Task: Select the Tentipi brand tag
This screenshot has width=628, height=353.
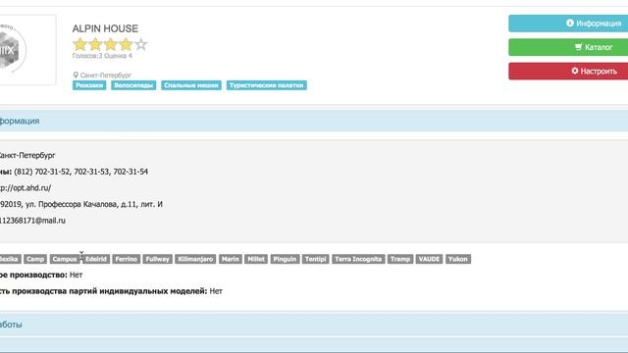Action: 316,259
